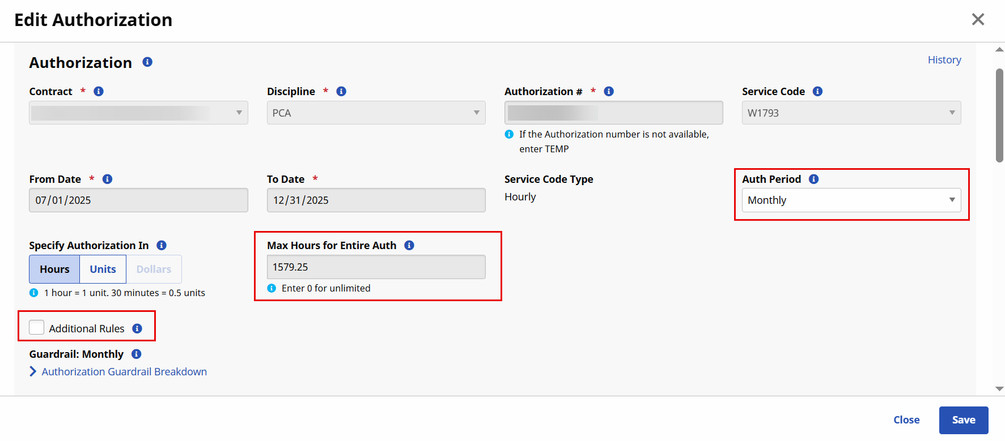Click the Auth Period info icon
The width and height of the screenshot is (1005, 441).
tap(813, 179)
